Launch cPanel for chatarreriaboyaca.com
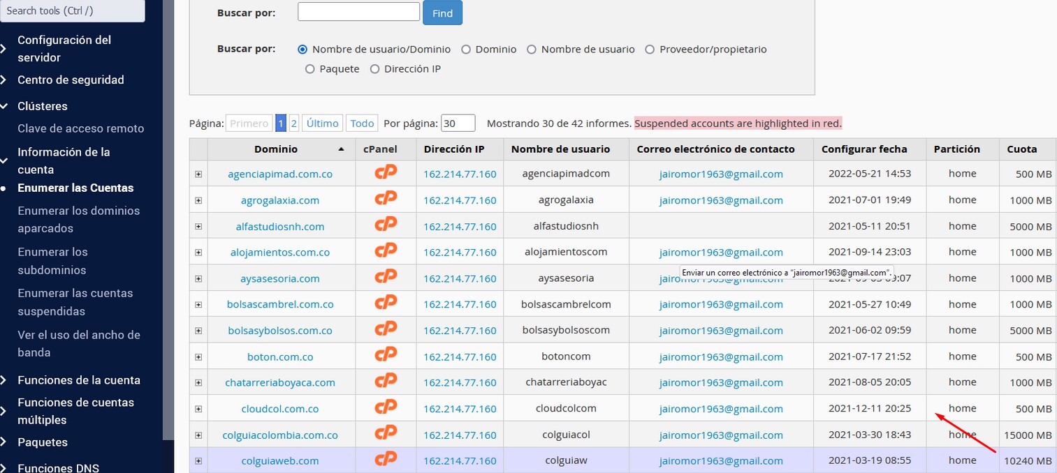This screenshot has height=473, width=1057. [385, 382]
